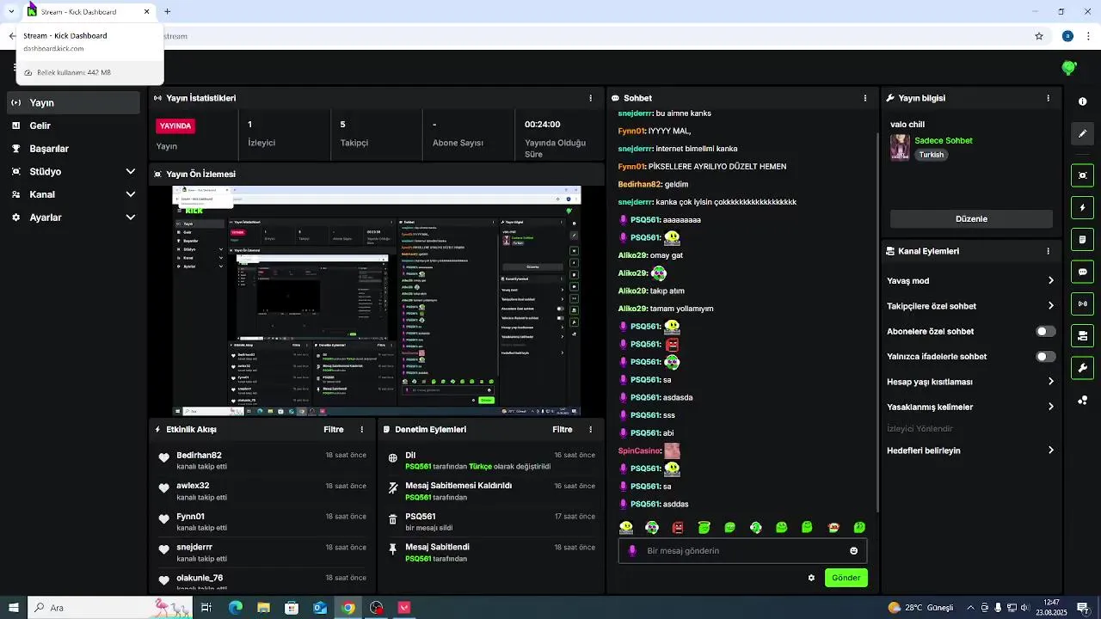Open Hedefleri belirleyin arrow
The width and height of the screenshot is (1101, 619).
[1050, 450]
